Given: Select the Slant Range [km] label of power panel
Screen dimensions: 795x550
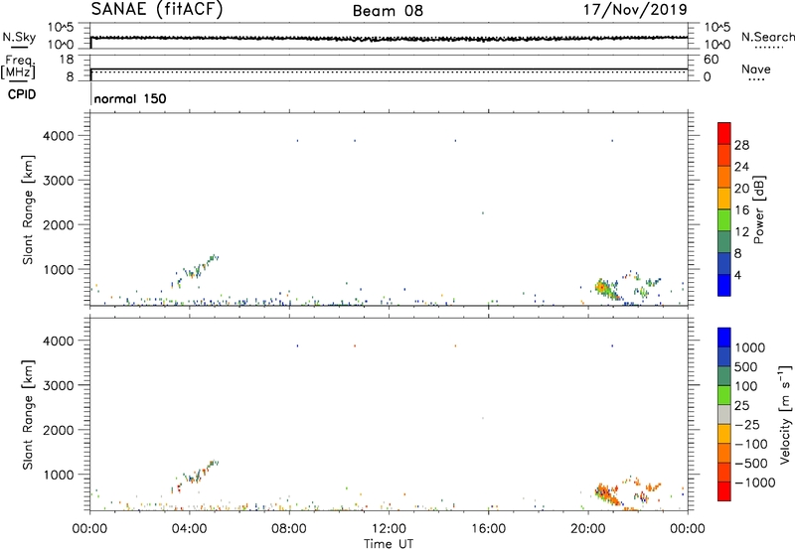Looking at the screenshot, I should click(28, 209).
